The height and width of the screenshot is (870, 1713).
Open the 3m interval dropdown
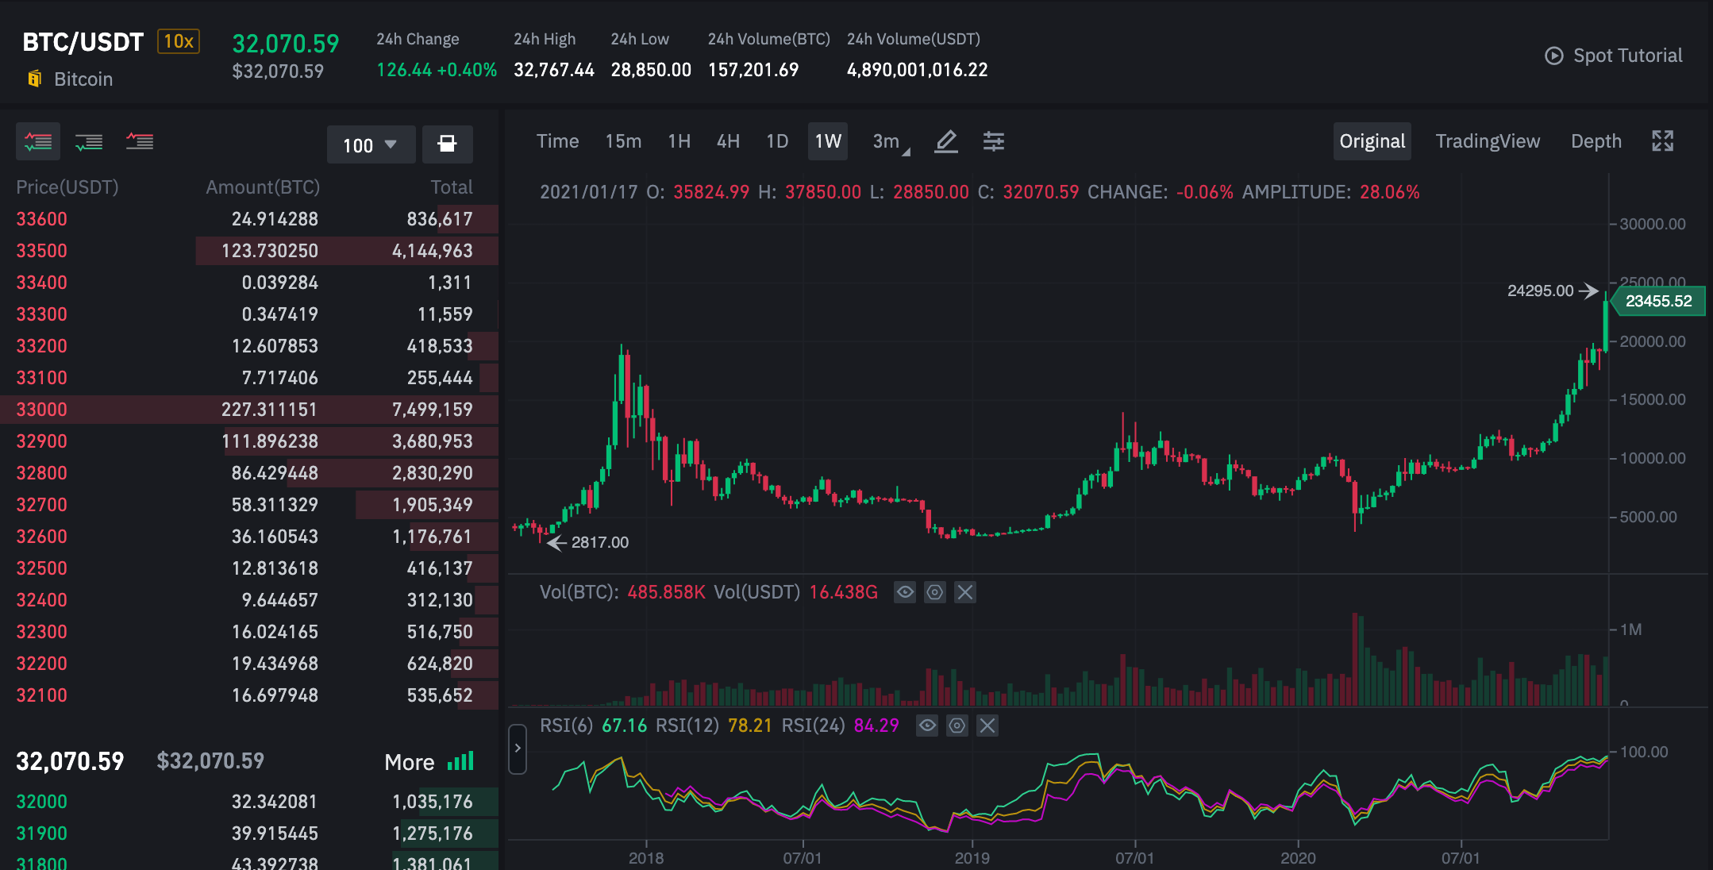click(x=891, y=141)
